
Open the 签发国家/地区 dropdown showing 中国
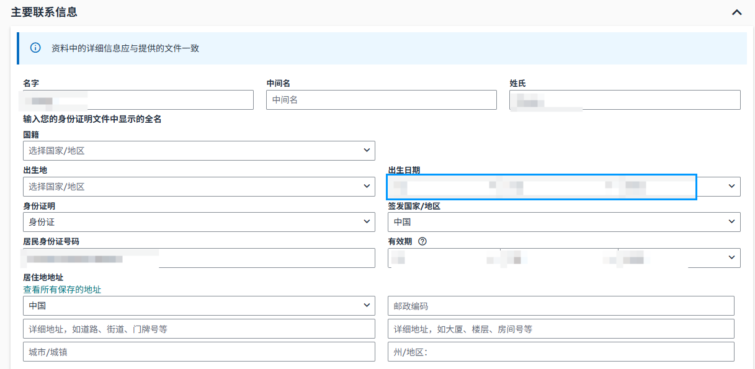[x=564, y=222]
